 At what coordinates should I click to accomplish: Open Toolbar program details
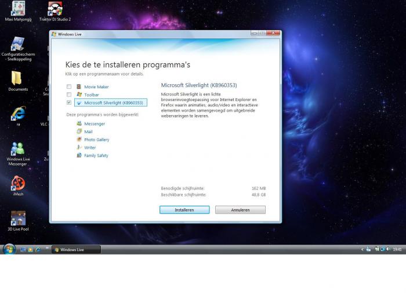pyautogui.click(x=92, y=95)
